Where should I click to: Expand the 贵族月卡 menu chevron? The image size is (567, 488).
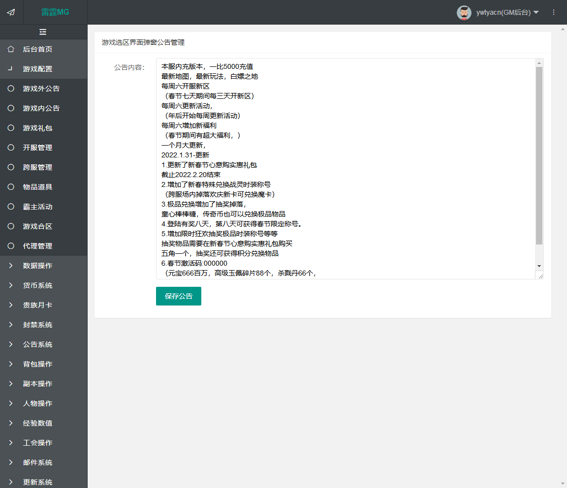tap(11, 305)
